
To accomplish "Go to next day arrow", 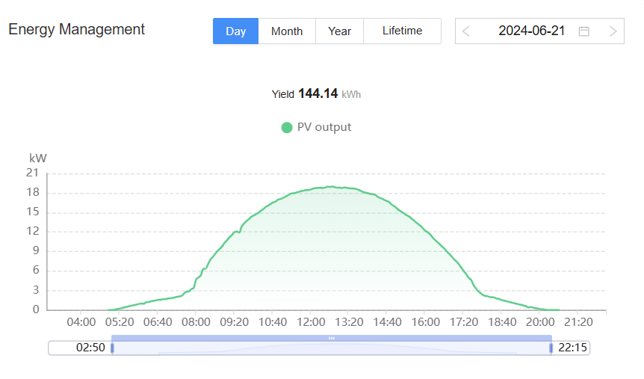I will [x=613, y=31].
